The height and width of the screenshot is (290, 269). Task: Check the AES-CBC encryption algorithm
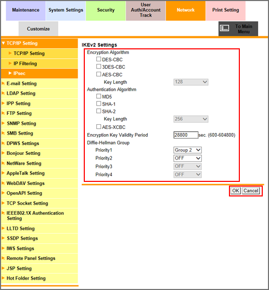pos(99,74)
